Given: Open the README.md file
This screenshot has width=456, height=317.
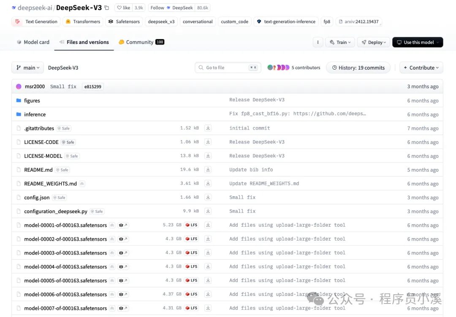Looking at the screenshot, I should 38,170.
